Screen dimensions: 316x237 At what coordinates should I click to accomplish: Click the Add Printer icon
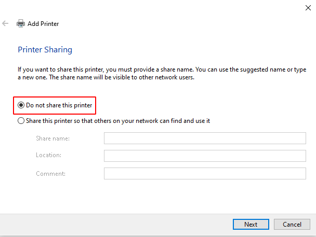pos(21,23)
